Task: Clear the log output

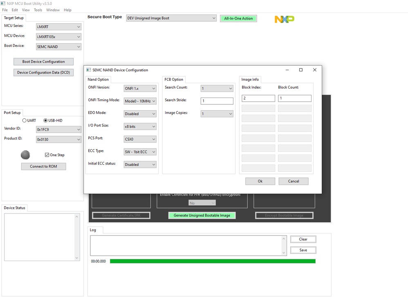Action: pos(303,239)
